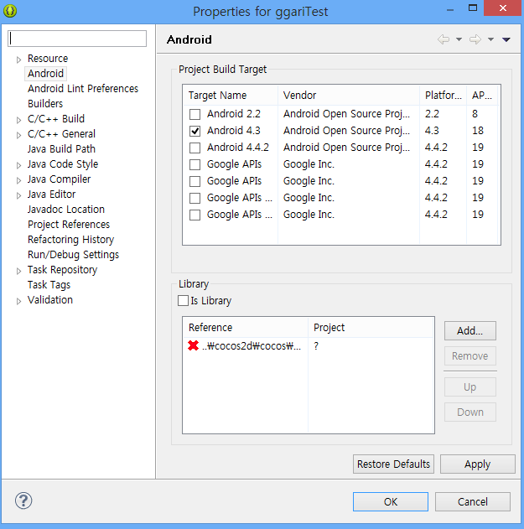The image size is (524, 529).
Task: Open Android Lint Preferences page
Action: point(83,88)
